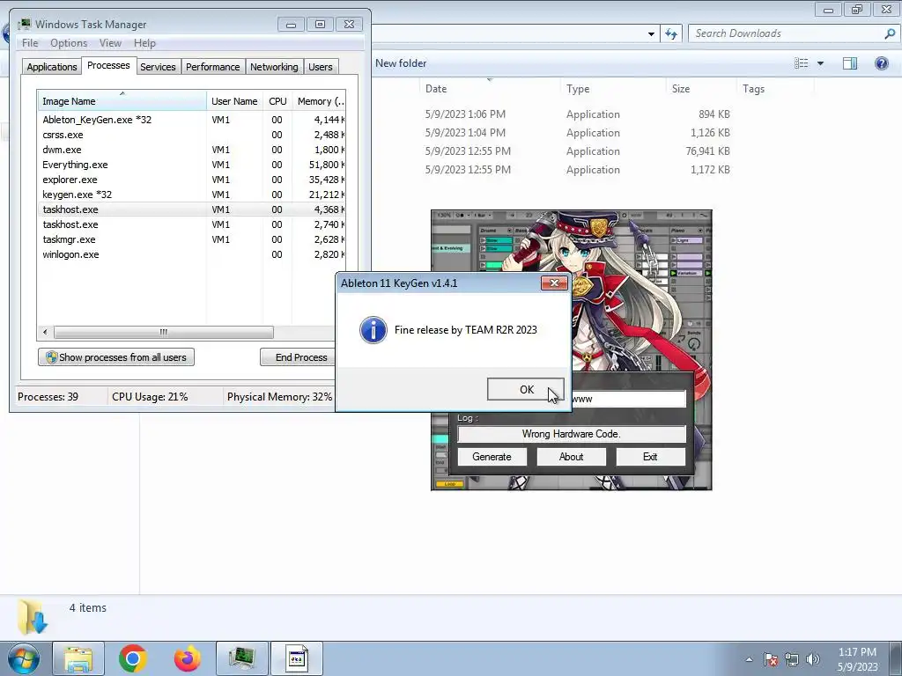The height and width of the screenshot is (676, 902).
Task: Click the Change your view icon
Action: pyautogui.click(x=801, y=63)
